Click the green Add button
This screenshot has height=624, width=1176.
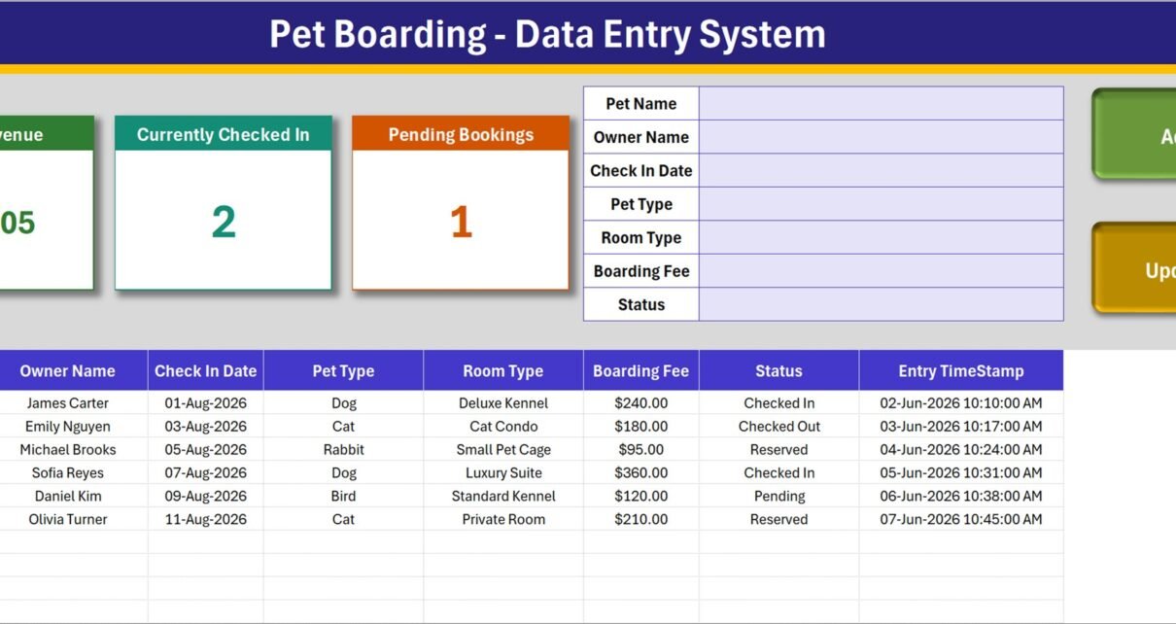(1134, 135)
